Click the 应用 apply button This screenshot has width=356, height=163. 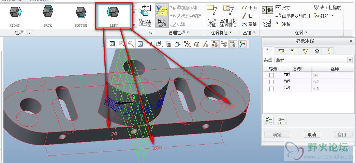point(341,134)
